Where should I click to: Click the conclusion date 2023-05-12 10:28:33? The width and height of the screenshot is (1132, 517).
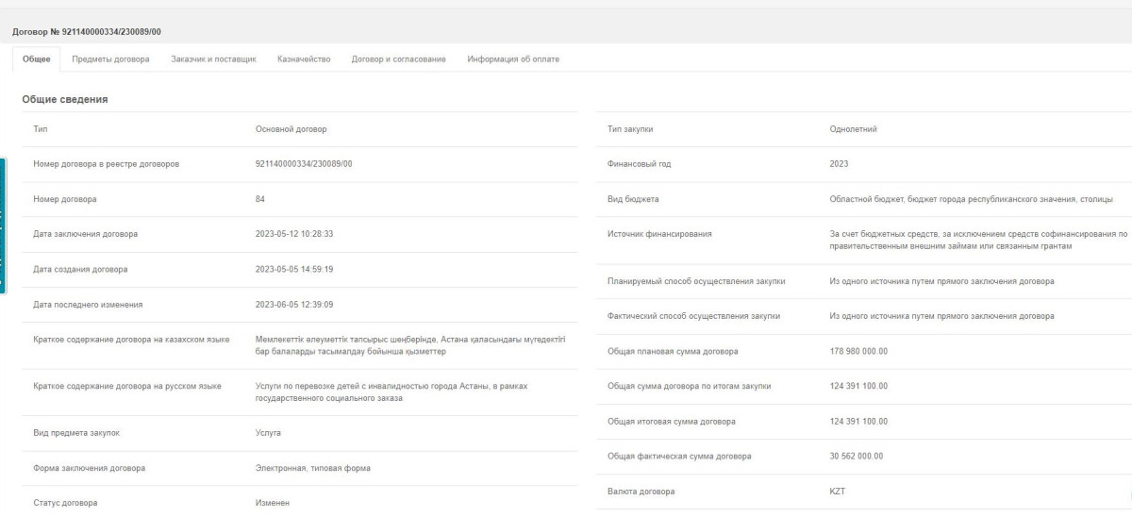point(294,234)
